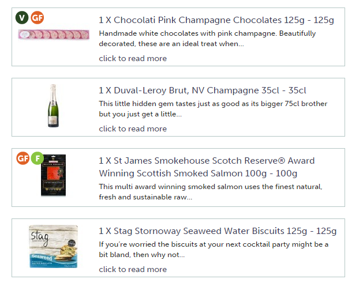Click the Duval-Leroy champagne bottle image
Viewport: 348px width, 283px height.
tap(53, 106)
